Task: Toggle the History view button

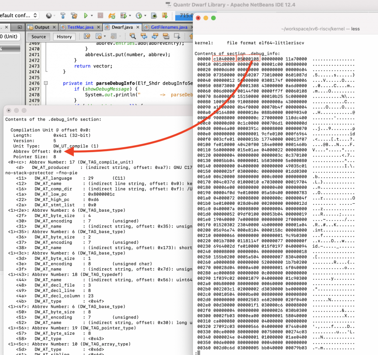Action: [64, 36]
